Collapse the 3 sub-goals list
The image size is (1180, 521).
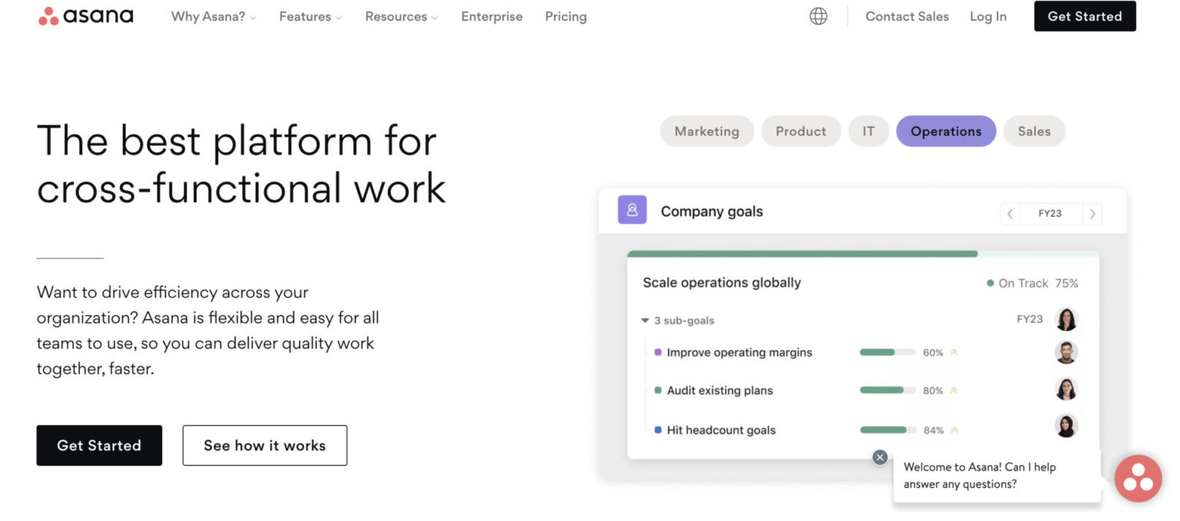click(x=645, y=320)
